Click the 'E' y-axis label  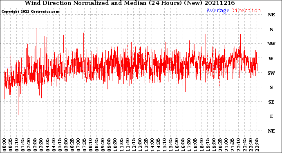(271, 116)
